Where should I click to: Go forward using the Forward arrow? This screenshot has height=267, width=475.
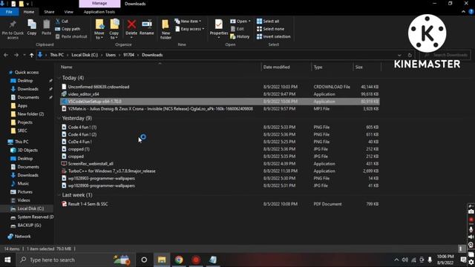16,55
